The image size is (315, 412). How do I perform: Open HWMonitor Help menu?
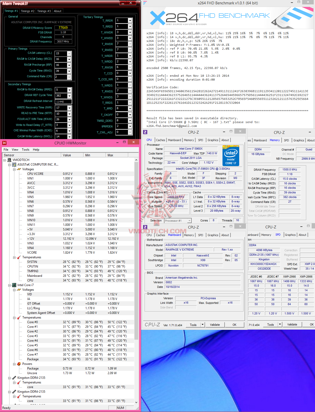point(36,150)
